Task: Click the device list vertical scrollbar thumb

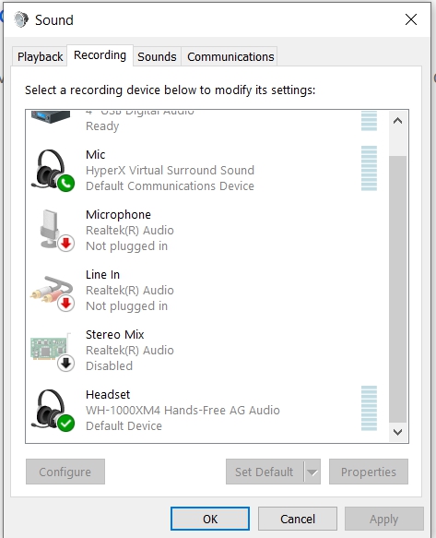Action: pyautogui.click(x=397, y=289)
